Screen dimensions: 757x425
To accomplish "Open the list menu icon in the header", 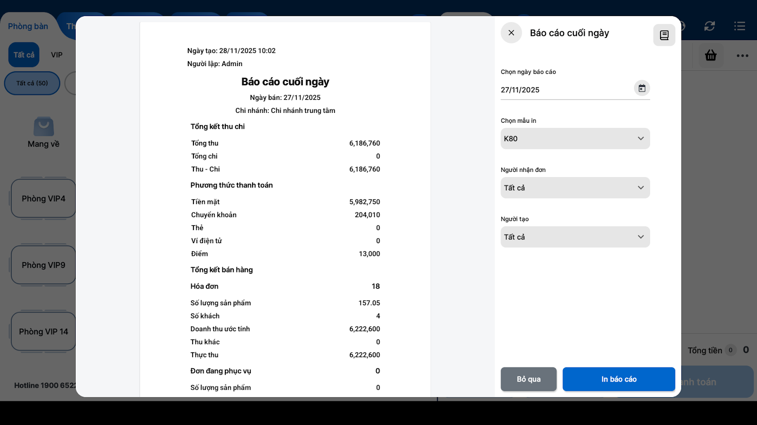I will (739, 26).
